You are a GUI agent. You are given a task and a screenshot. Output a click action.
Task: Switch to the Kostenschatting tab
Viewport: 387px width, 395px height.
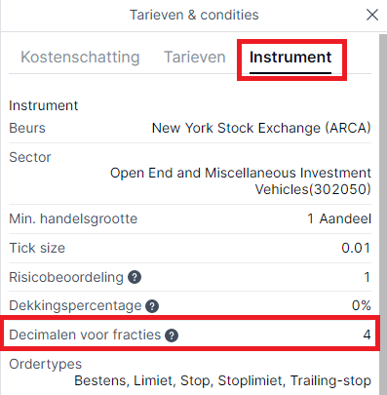(80, 58)
